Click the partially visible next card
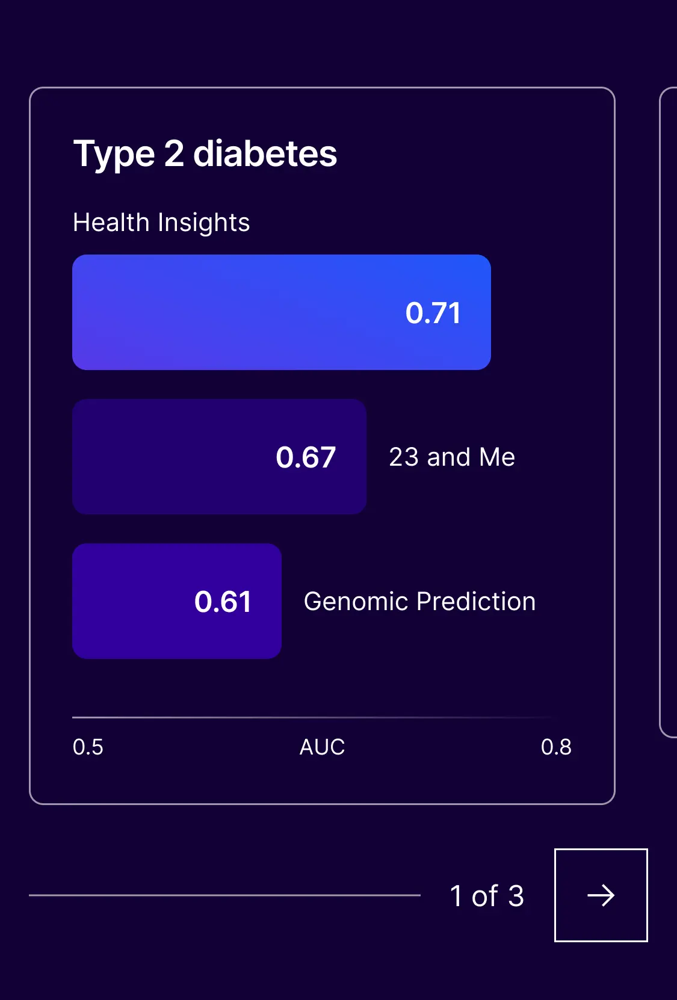This screenshot has height=1000, width=677. point(669,409)
